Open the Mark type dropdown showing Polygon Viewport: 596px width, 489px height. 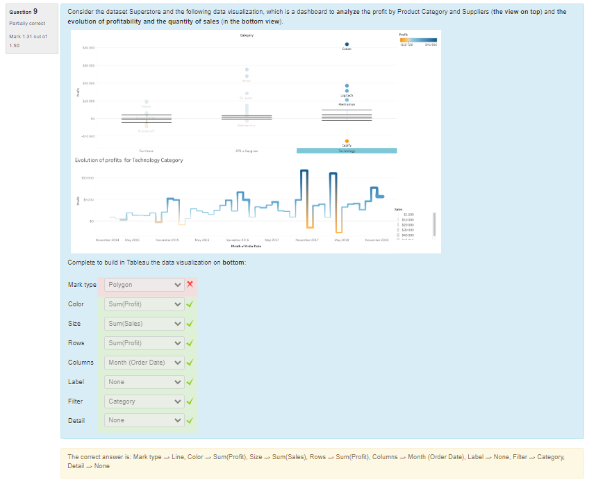pos(145,285)
